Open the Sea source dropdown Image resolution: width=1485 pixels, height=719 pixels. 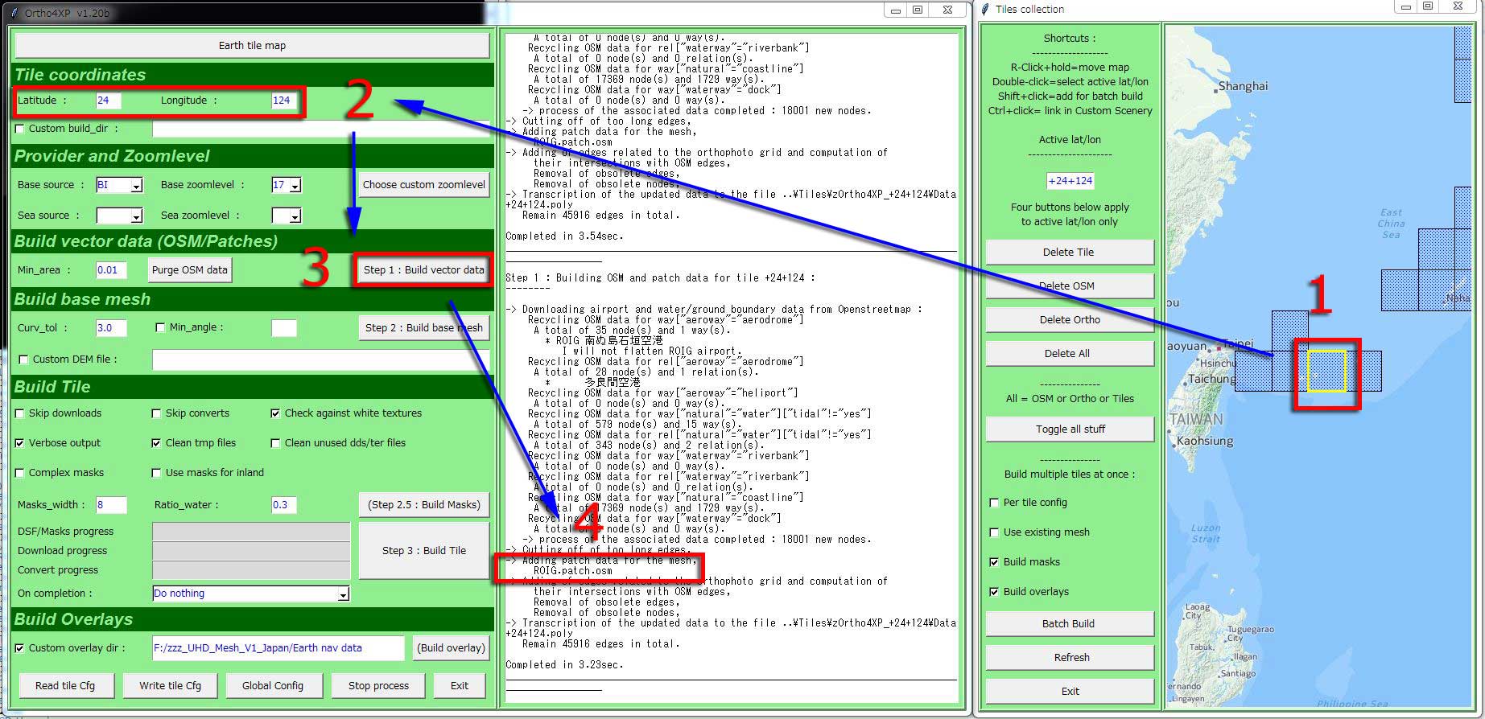136,216
